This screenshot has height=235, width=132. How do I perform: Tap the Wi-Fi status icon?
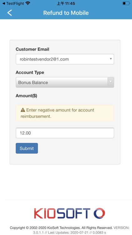[28, 3]
